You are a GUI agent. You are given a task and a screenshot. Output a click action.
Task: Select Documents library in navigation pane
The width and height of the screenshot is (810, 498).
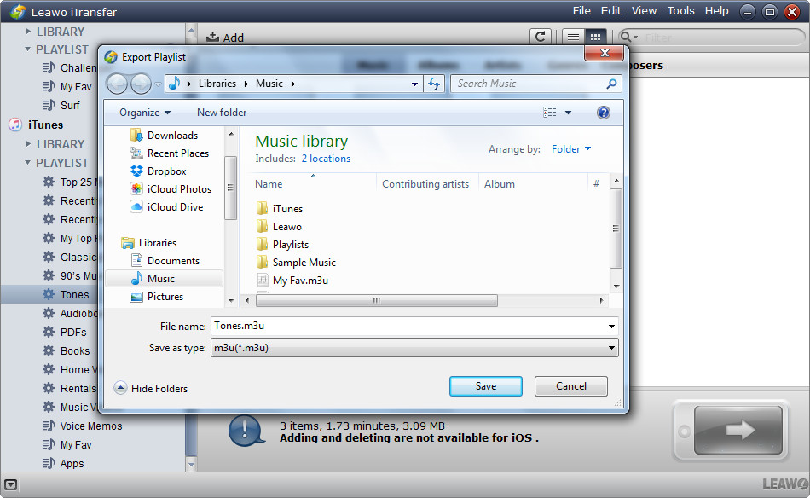point(165,261)
